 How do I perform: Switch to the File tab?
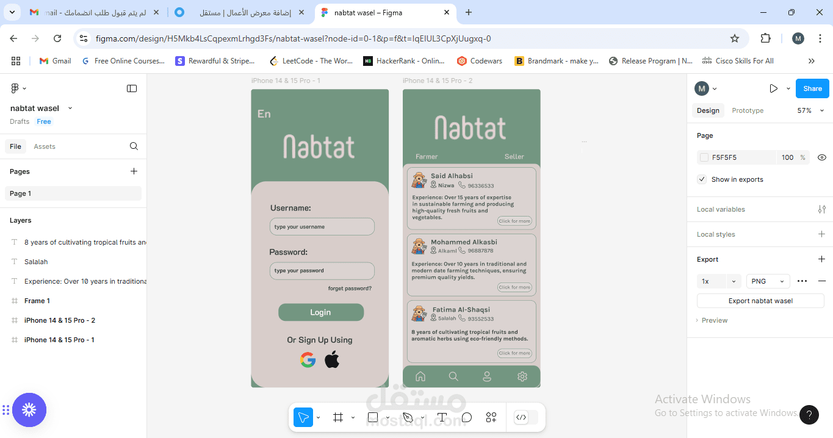[x=15, y=146]
